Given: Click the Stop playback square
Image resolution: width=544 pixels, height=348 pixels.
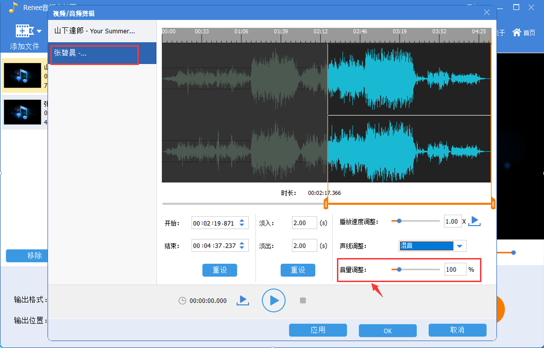Looking at the screenshot, I should (x=303, y=300).
